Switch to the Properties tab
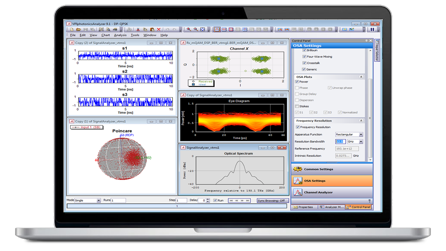 [303, 207]
